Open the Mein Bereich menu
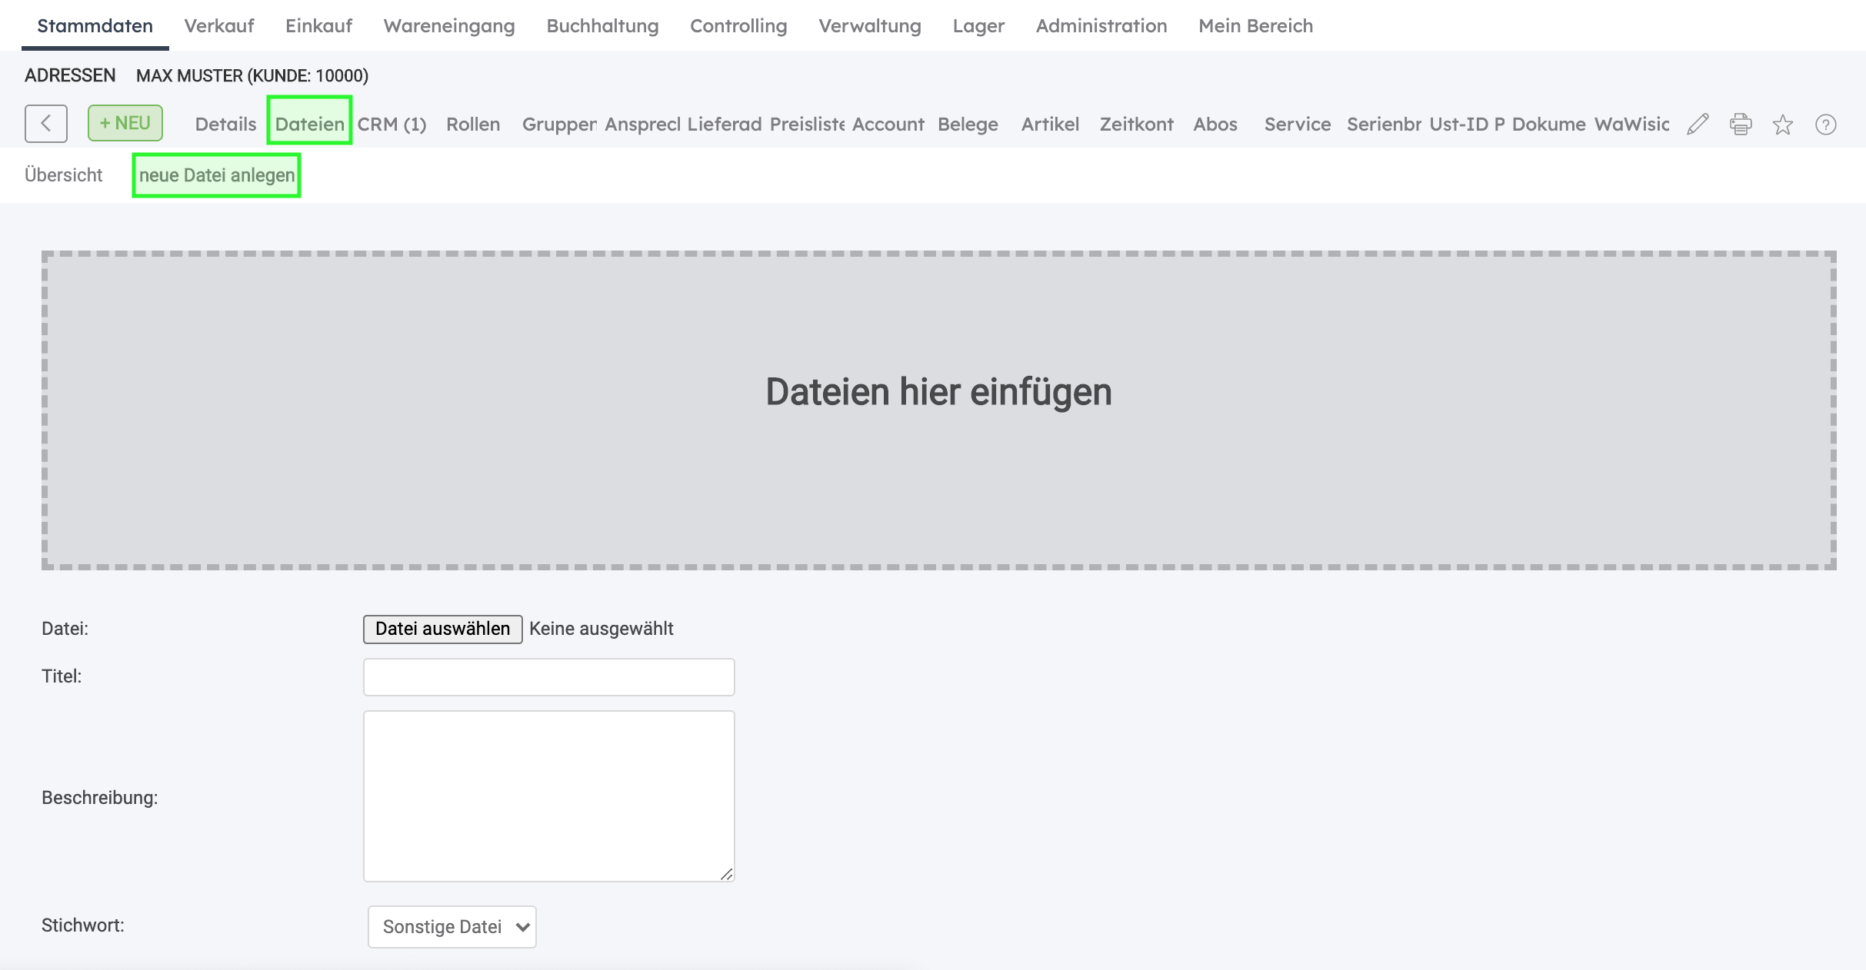Viewport: 1866px width, 970px height. click(1255, 25)
